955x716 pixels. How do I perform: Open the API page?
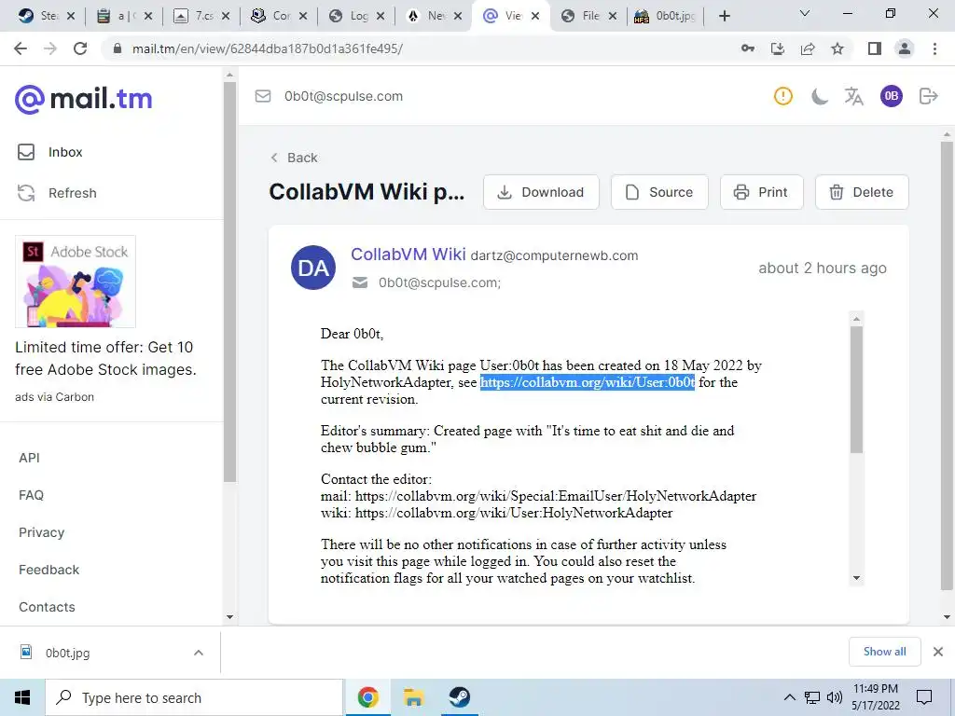[29, 458]
